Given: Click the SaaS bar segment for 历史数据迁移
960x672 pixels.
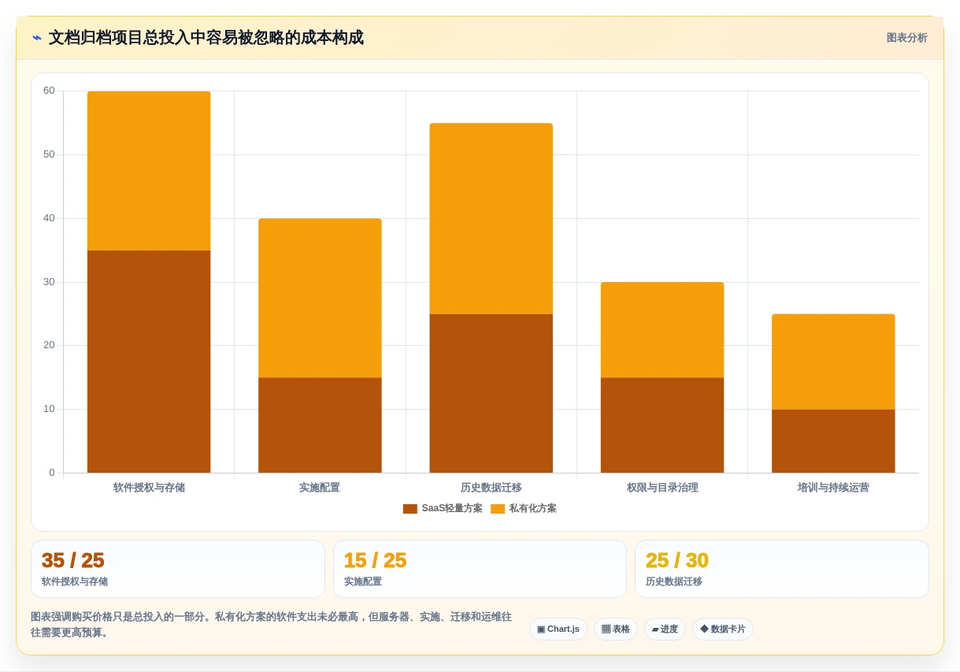Looking at the screenshot, I should pyautogui.click(x=491, y=393).
